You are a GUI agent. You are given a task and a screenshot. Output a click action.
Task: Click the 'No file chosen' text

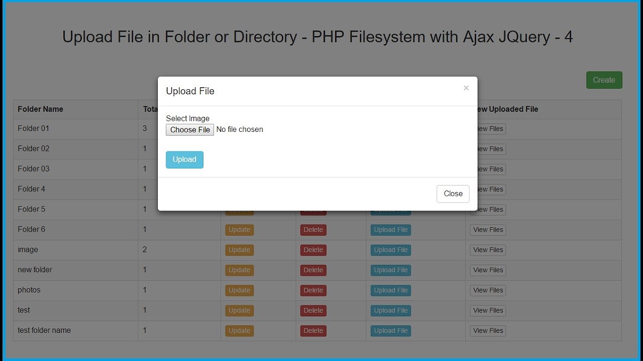[x=240, y=129]
